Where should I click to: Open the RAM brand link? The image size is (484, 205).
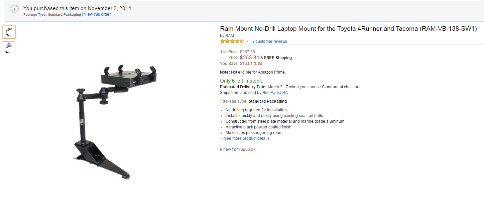click(x=229, y=36)
